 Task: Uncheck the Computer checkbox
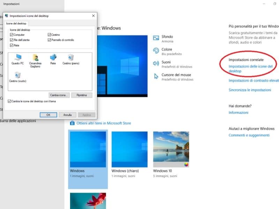tap(12, 34)
